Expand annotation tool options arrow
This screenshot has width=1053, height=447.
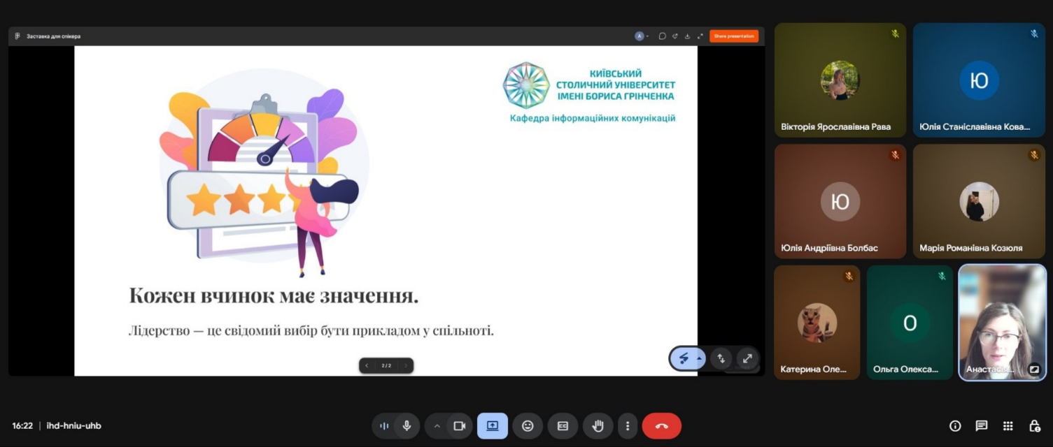pos(699,358)
